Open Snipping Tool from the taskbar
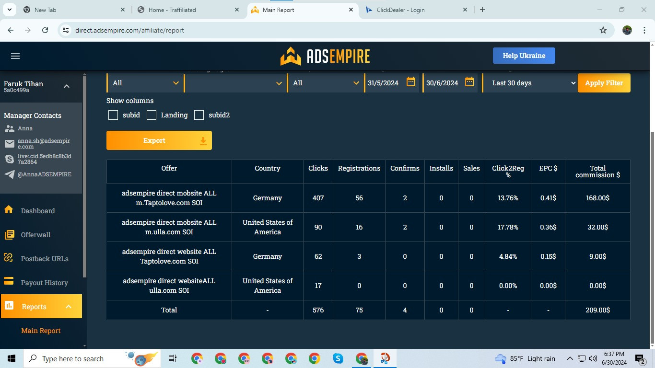The image size is (655, 368). click(x=385, y=358)
